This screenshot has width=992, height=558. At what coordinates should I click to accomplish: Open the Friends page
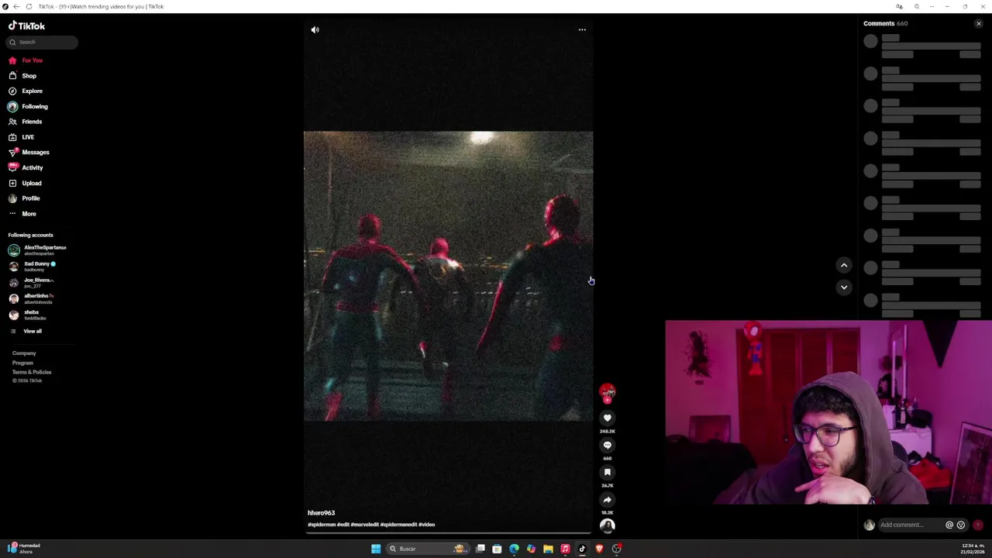[26, 122]
